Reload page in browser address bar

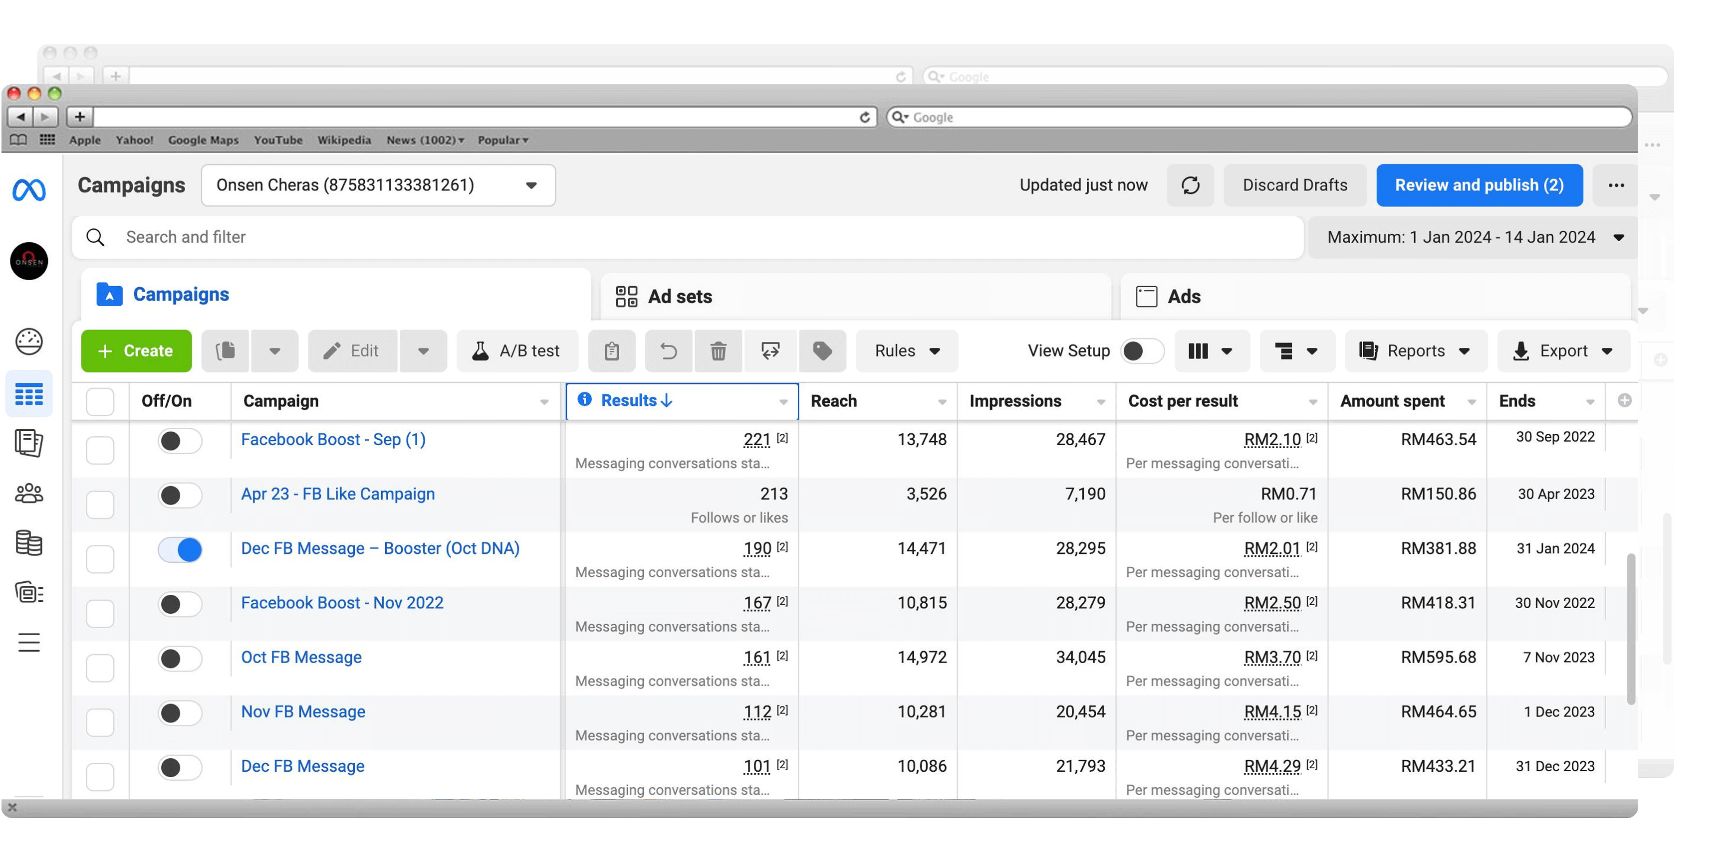tap(865, 118)
